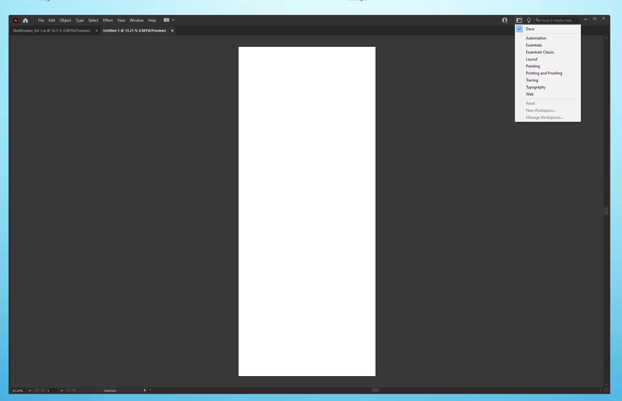Click the workspace switcher icon
This screenshot has width=622, height=401.
click(519, 20)
